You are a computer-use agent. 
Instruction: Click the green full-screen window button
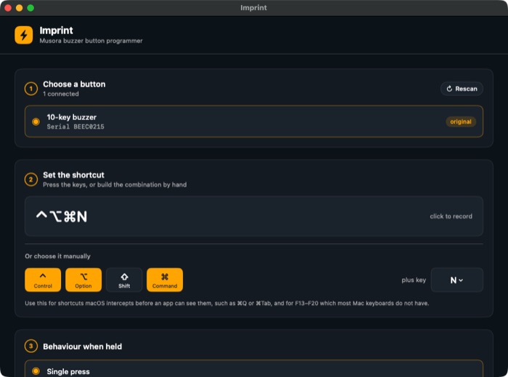click(x=30, y=8)
